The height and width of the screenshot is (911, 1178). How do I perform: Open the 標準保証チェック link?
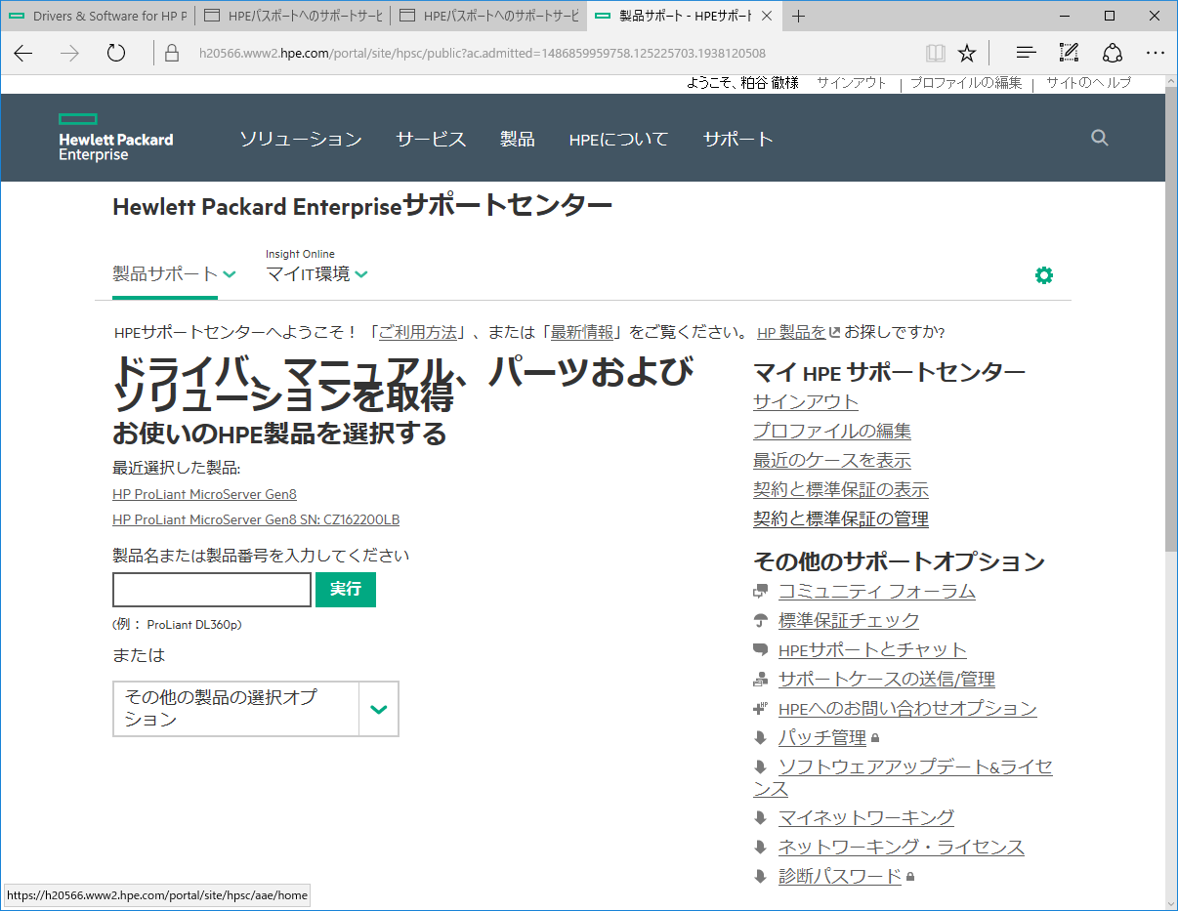pos(849,621)
